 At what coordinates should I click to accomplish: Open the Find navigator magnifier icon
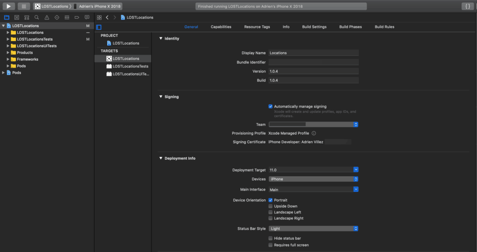(x=36, y=17)
